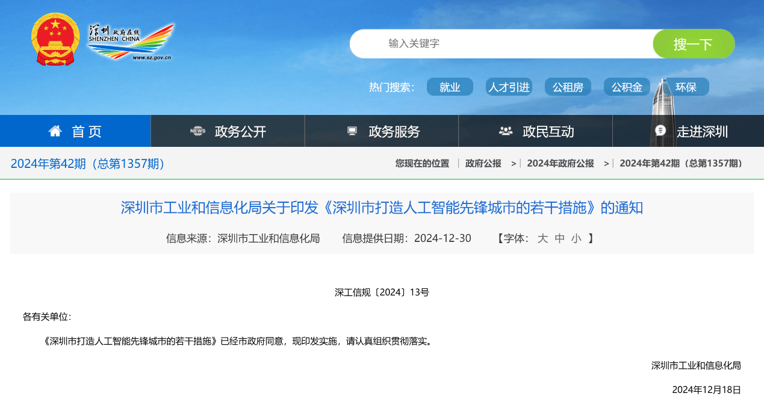Click the people icon beside 政民互动
Viewport: 764px width, 399px height.
point(506,131)
